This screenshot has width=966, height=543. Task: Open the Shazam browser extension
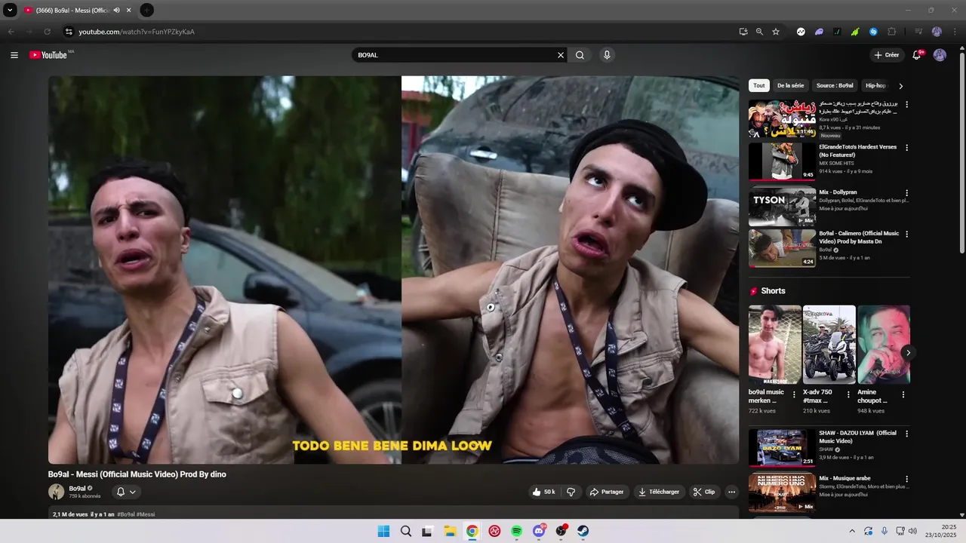point(873,32)
